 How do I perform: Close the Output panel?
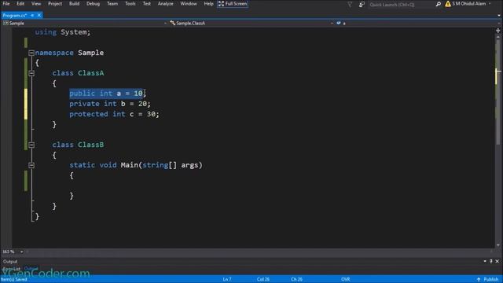point(497,261)
